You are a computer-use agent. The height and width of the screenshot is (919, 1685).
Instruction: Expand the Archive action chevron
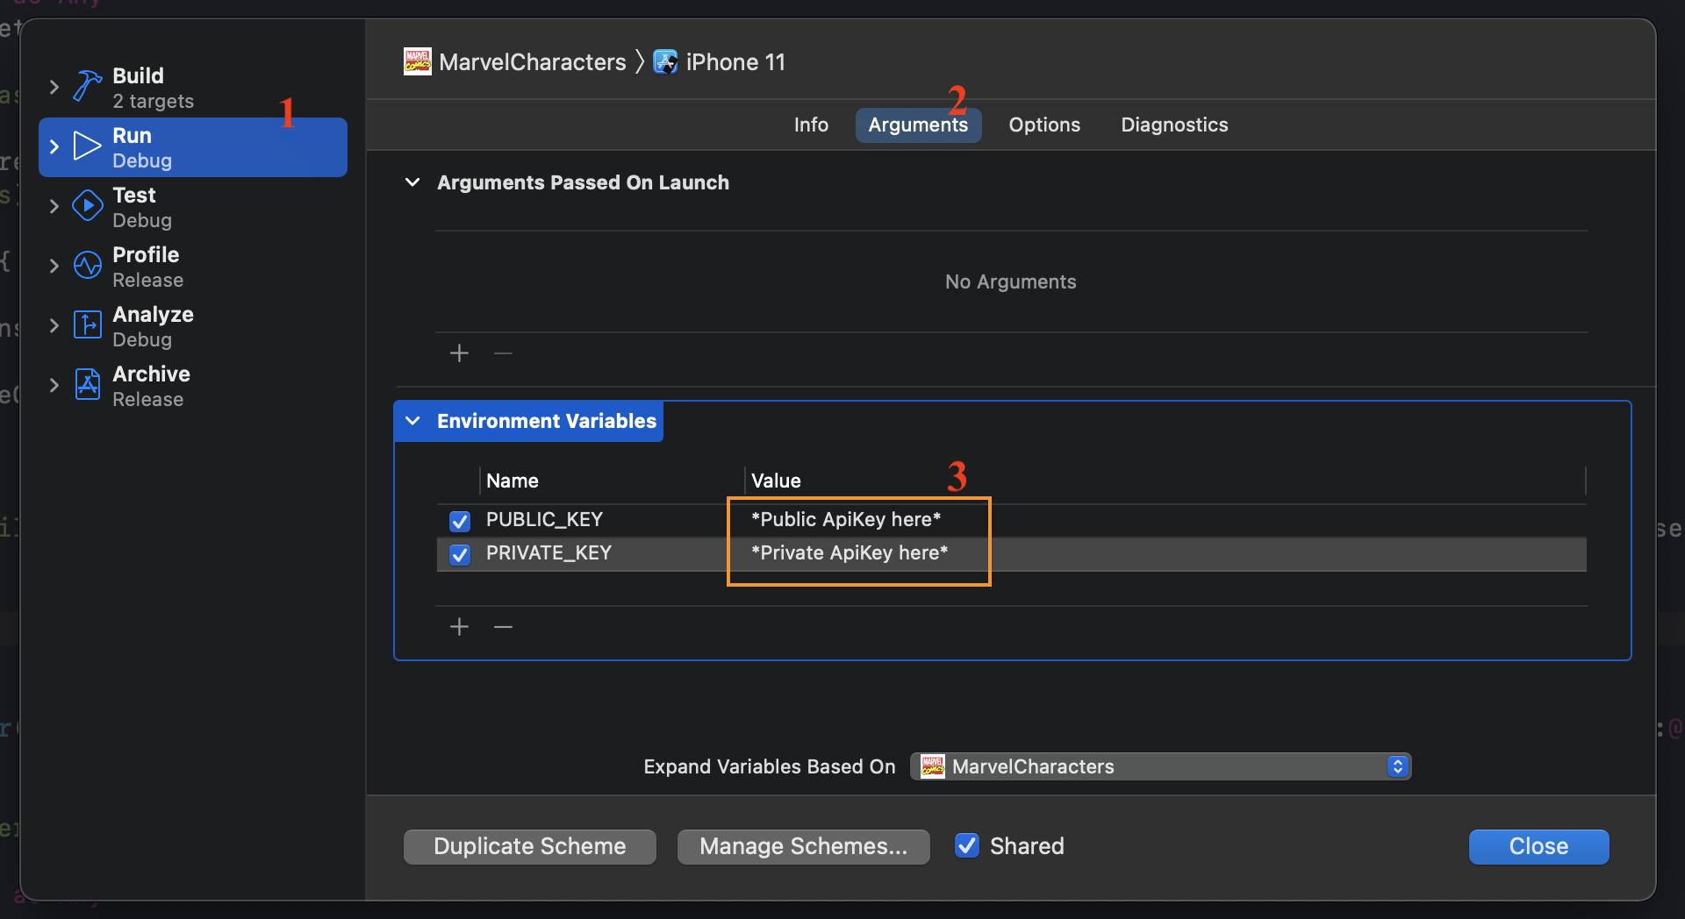[54, 385]
